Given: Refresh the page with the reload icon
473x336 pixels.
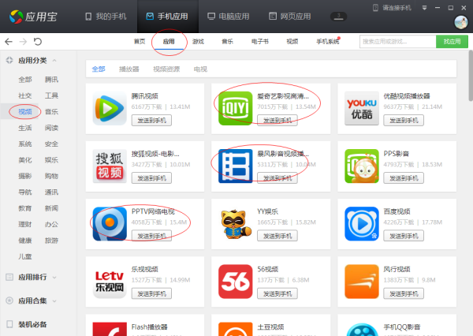Looking at the screenshot, I should click(x=38, y=41).
